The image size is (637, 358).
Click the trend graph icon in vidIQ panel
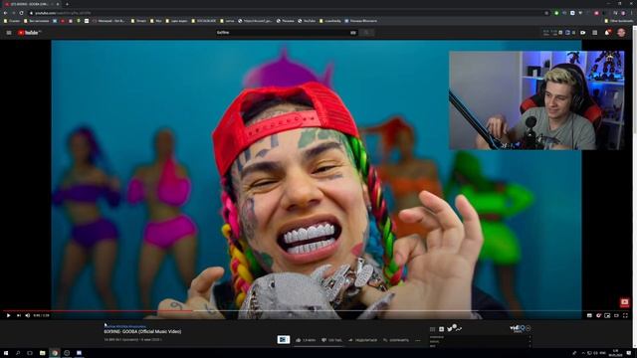click(459, 329)
